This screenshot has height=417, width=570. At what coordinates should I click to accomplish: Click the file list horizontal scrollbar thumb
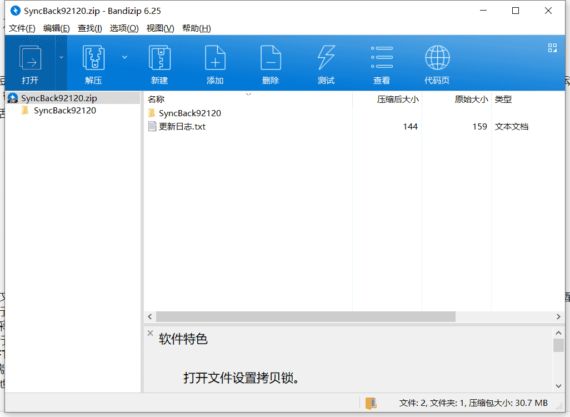pos(306,316)
